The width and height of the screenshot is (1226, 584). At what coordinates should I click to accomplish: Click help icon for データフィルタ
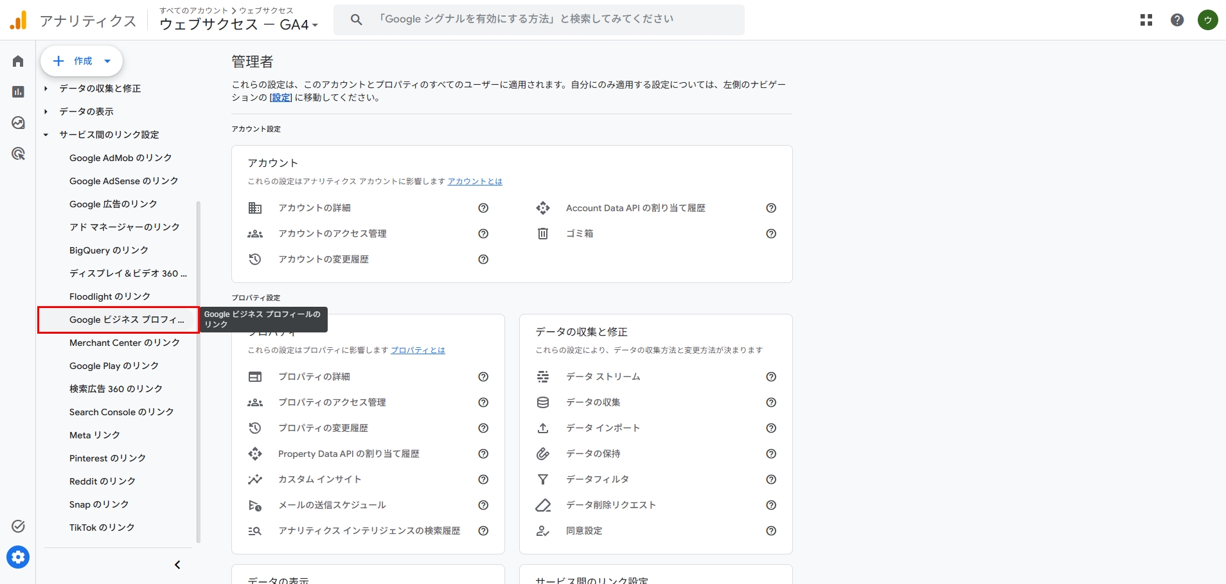771,479
